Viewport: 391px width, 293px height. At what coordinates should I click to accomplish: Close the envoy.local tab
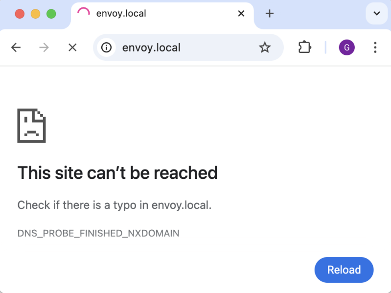[x=241, y=14]
